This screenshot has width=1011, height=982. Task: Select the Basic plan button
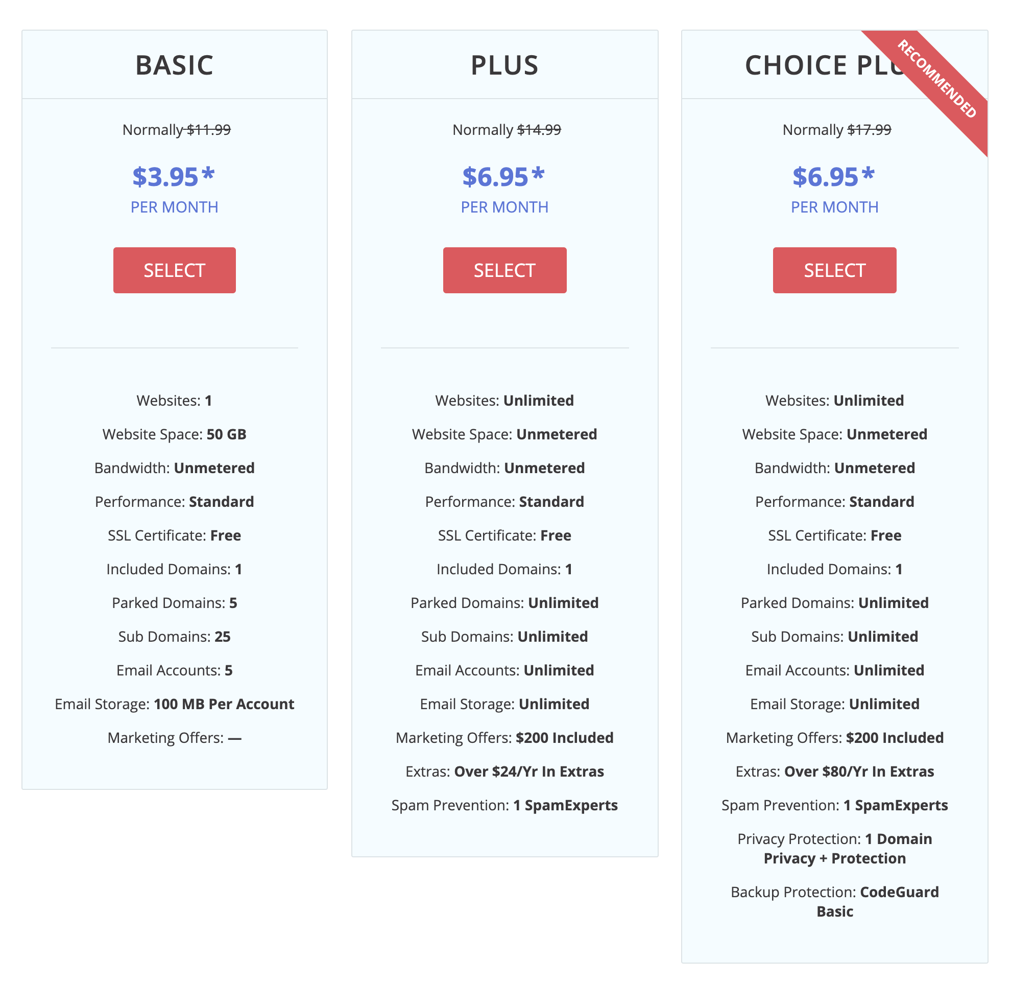click(174, 270)
